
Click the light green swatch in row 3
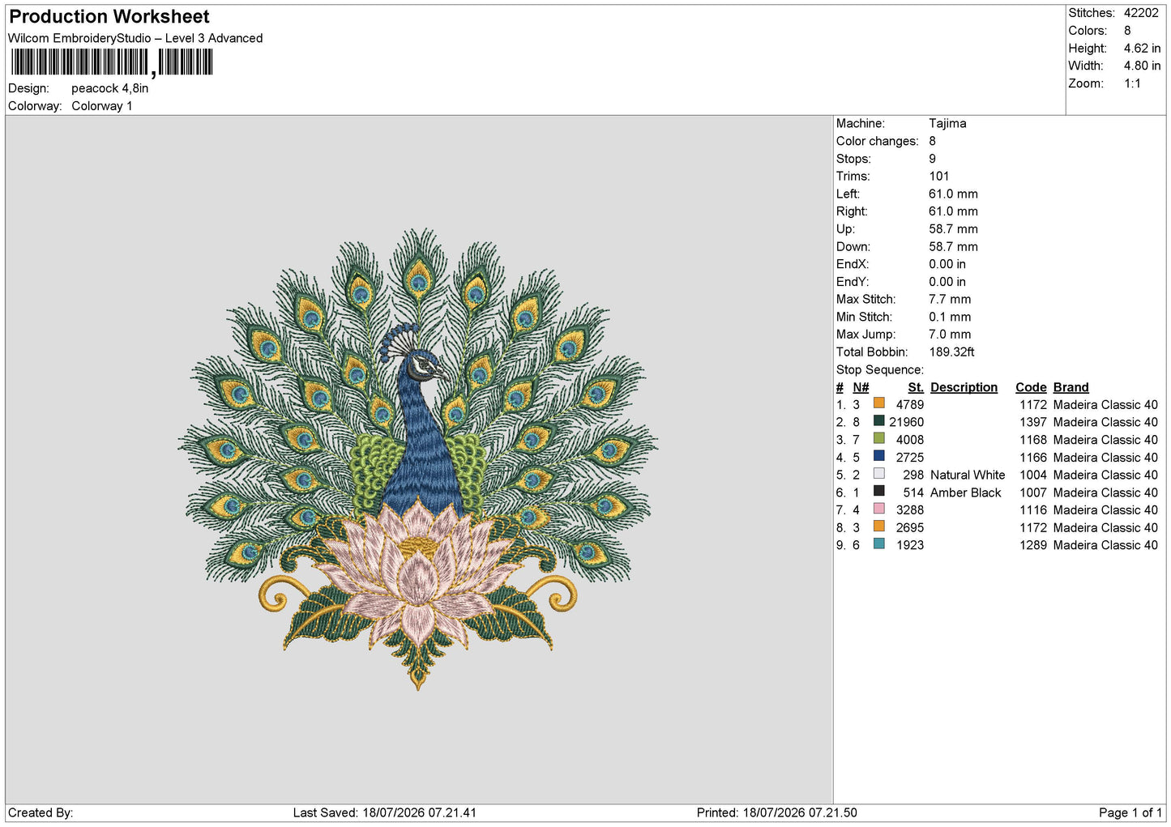(x=879, y=438)
